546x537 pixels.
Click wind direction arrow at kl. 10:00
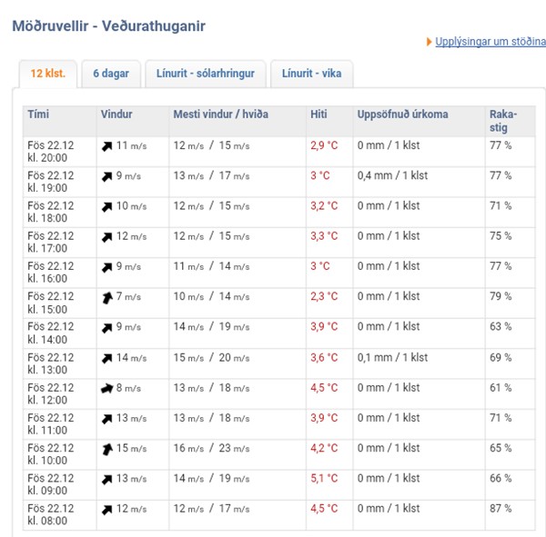point(106,449)
